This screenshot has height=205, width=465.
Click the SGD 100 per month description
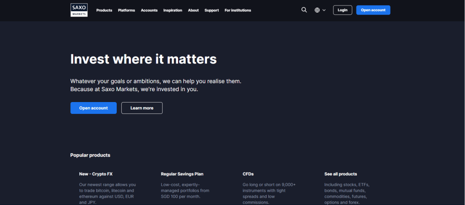click(x=185, y=190)
